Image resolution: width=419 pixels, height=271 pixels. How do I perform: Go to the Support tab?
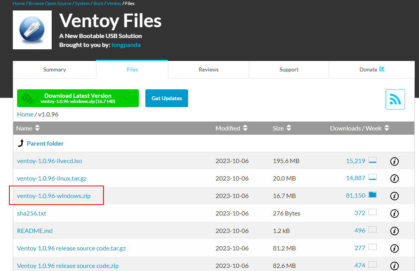click(289, 69)
